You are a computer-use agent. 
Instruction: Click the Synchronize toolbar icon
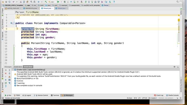click(10, 2)
